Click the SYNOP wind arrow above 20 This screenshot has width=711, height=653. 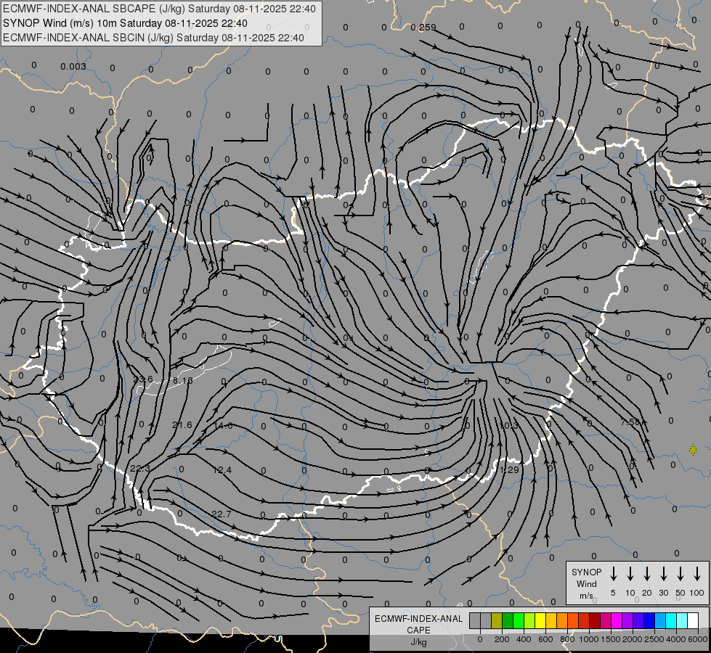pyautogui.click(x=647, y=574)
